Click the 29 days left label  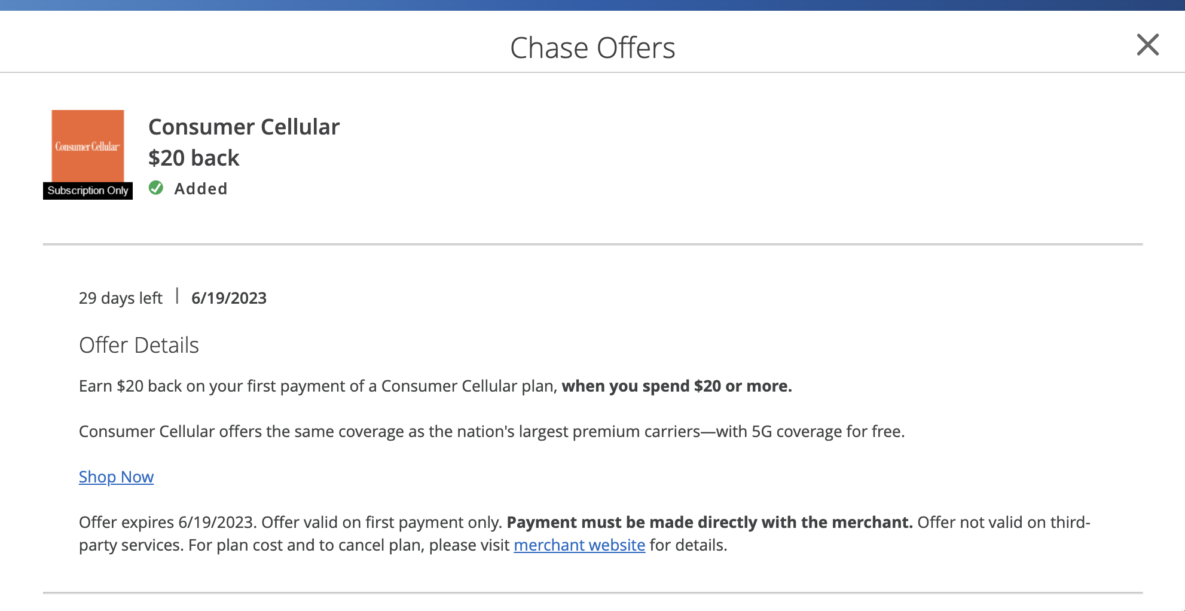point(120,297)
